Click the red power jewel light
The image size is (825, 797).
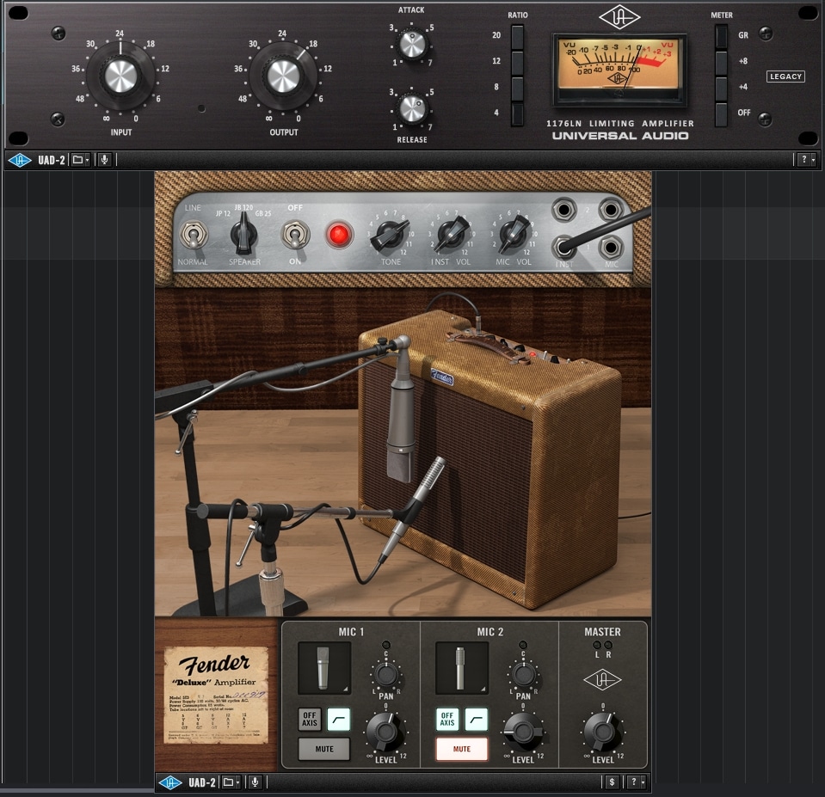338,235
